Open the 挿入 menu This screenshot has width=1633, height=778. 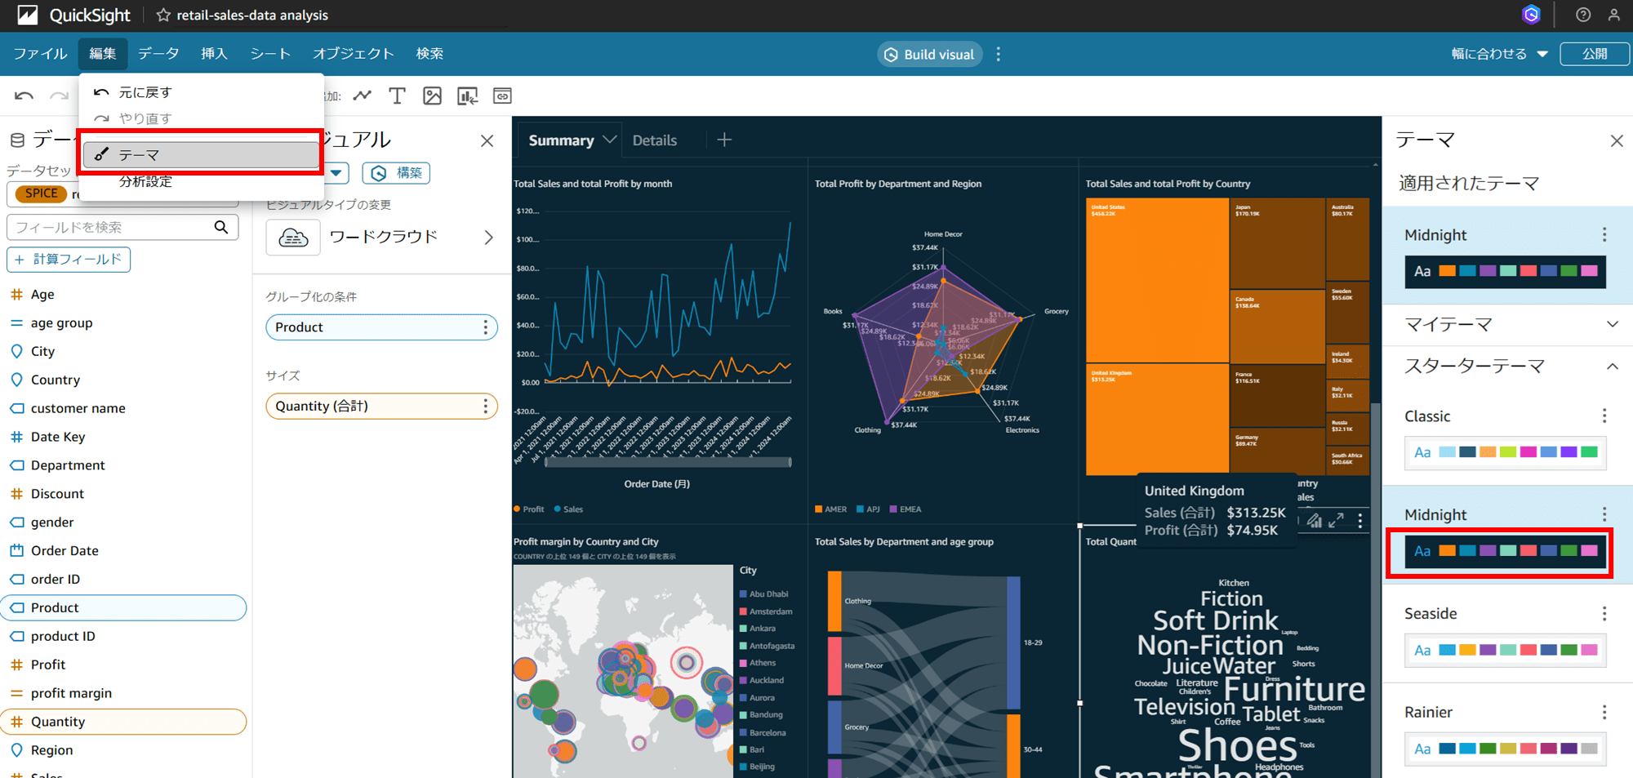click(214, 54)
